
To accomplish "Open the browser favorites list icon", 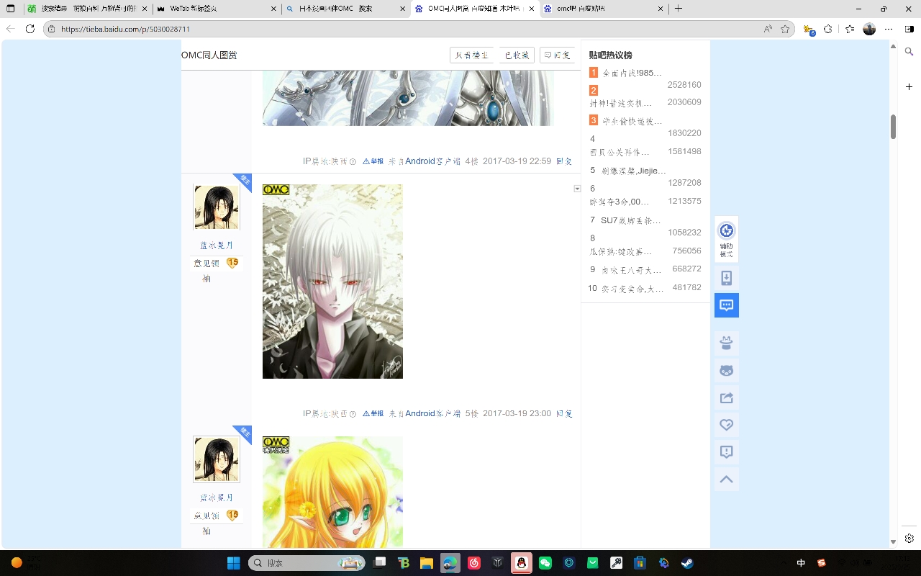I will tap(850, 29).
